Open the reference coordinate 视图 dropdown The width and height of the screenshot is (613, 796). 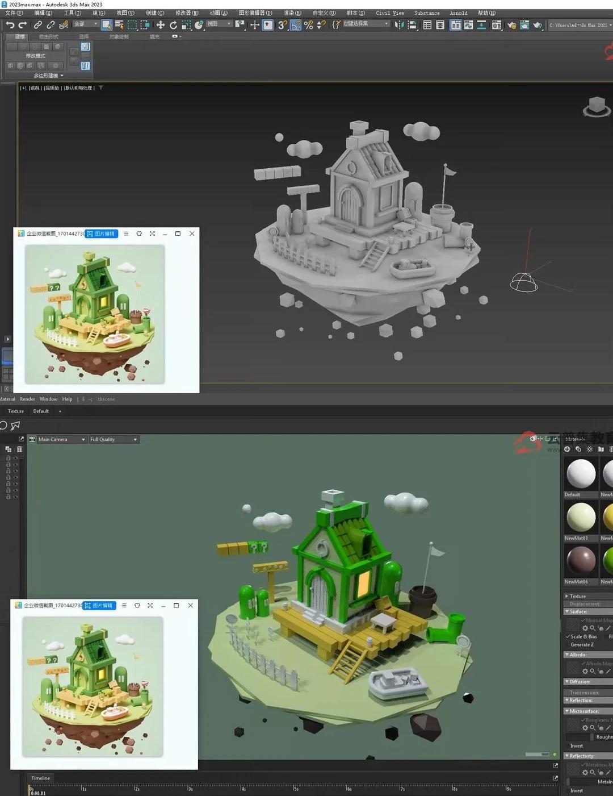click(219, 24)
